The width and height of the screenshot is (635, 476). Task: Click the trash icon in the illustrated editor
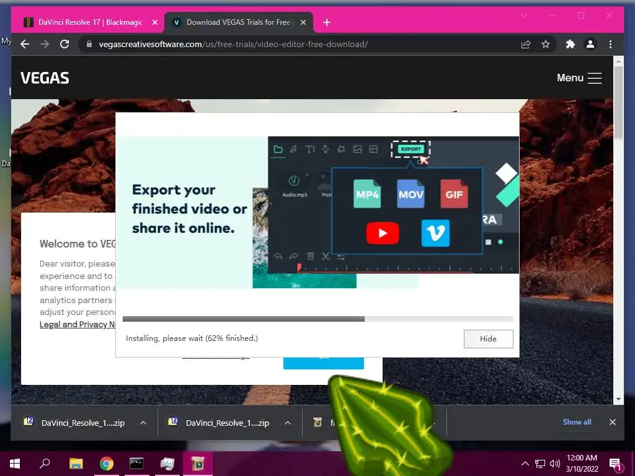click(310, 256)
